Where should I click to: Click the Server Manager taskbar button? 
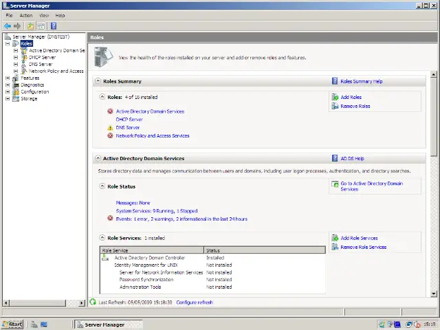[x=109, y=324]
